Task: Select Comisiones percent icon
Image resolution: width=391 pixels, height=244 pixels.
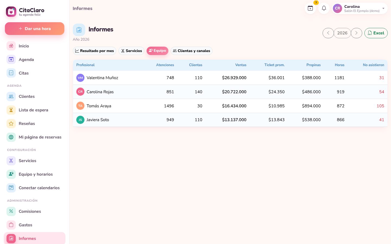Action: click(11, 211)
